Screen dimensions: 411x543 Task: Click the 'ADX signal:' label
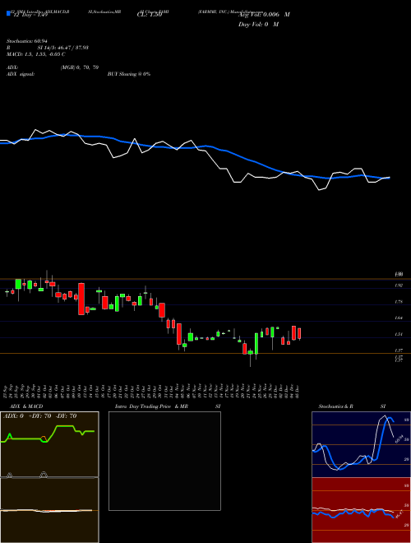point(21,74)
